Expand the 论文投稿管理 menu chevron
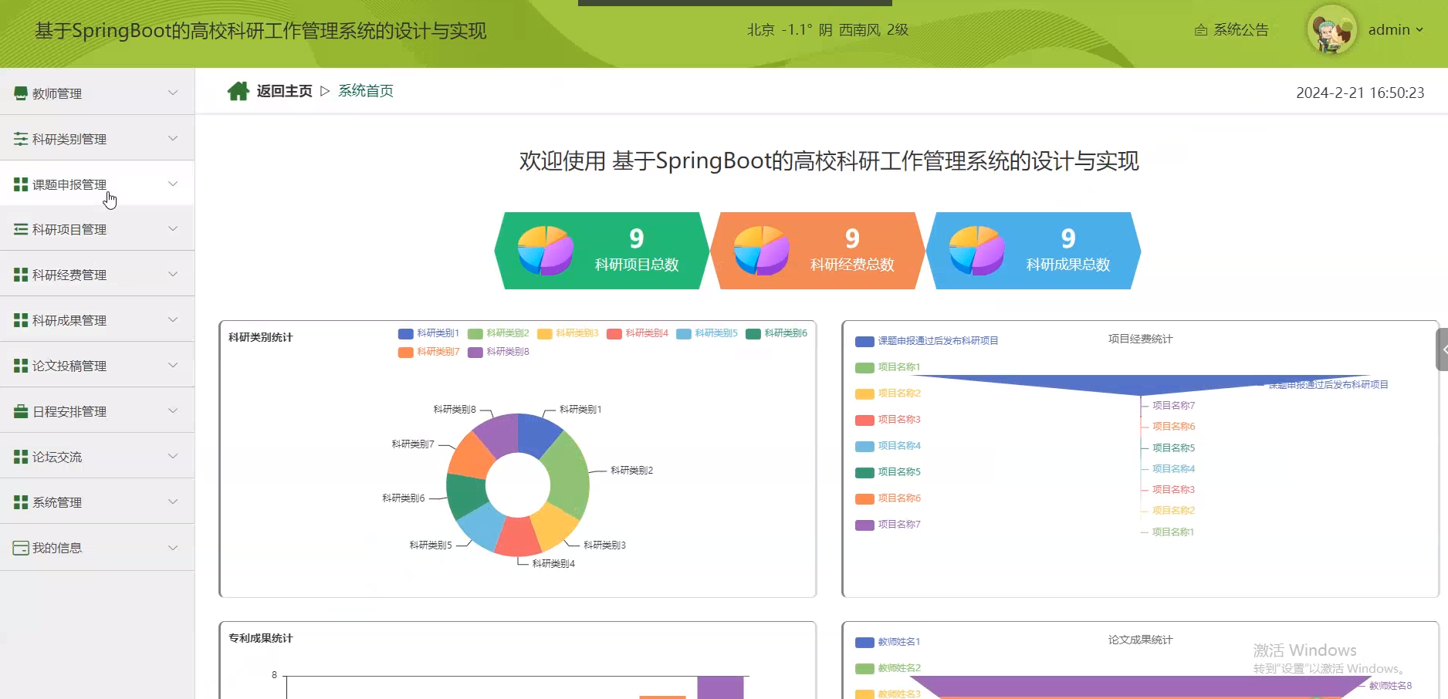 pos(173,365)
